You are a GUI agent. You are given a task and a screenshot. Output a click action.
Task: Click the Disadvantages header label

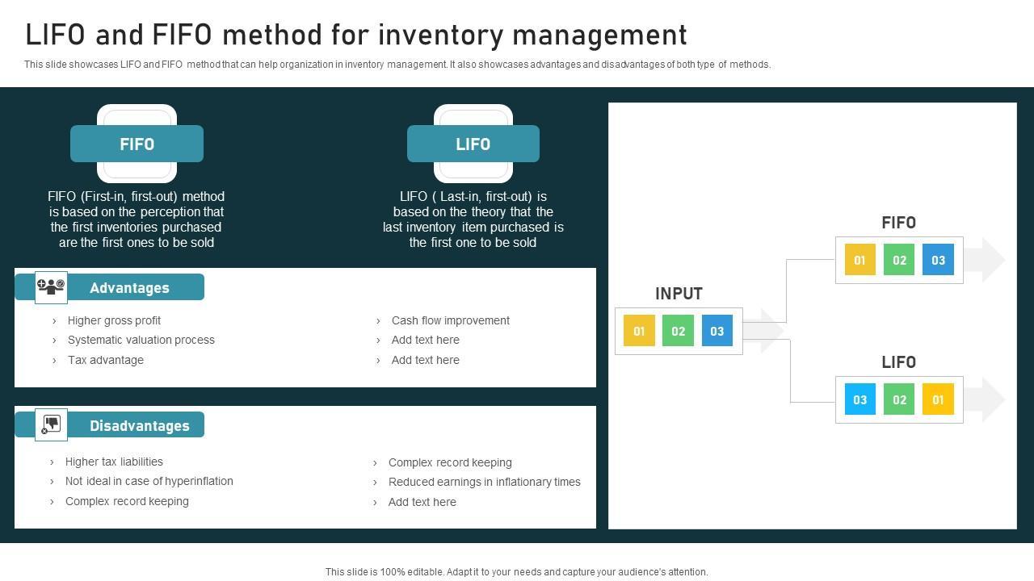pyautogui.click(x=139, y=426)
